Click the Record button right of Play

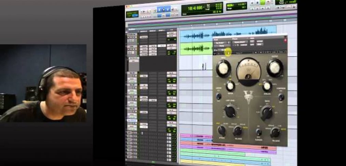click(x=268, y=2)
